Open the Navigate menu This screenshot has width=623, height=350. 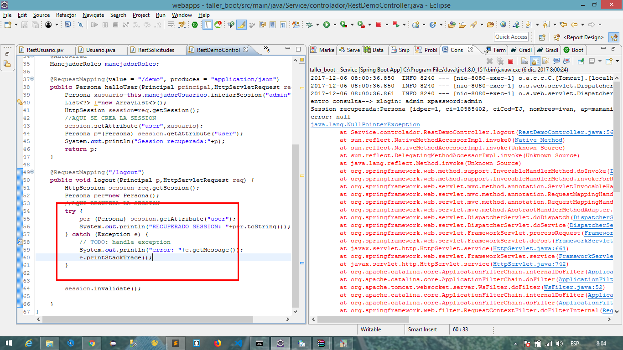93,15
